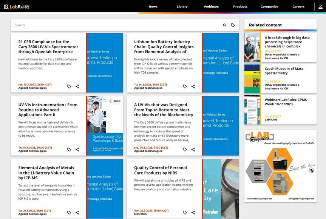This screenshot has height=219, width=326.
Task: Click thumbnail of Lithium-Ion Battery Industry card
Action: 220,63
